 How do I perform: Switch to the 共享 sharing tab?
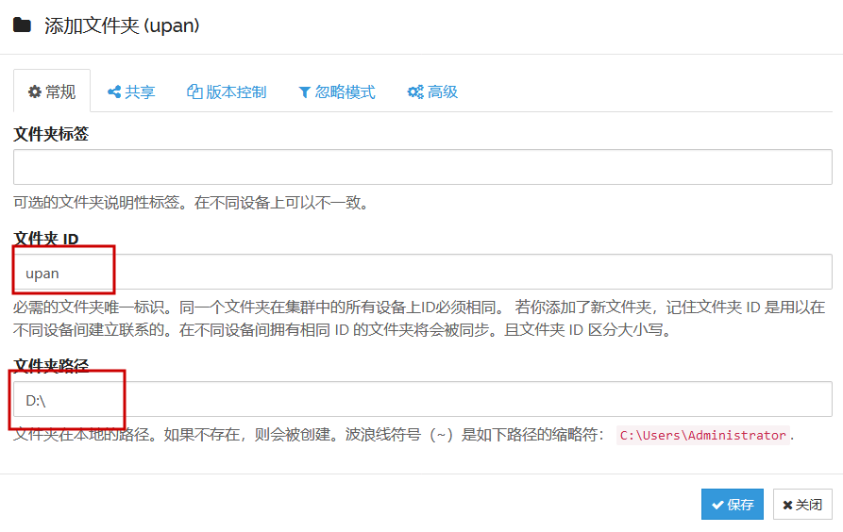[x=131, y=91]
